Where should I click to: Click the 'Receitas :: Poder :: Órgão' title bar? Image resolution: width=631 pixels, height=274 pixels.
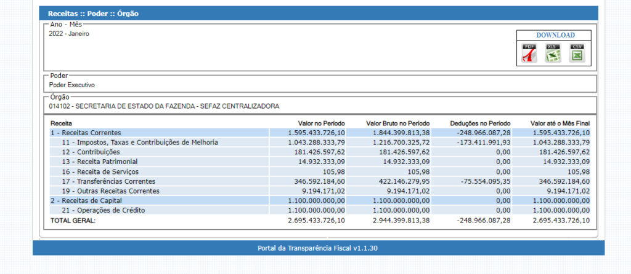pyautogui.click(x=89, y=13)
